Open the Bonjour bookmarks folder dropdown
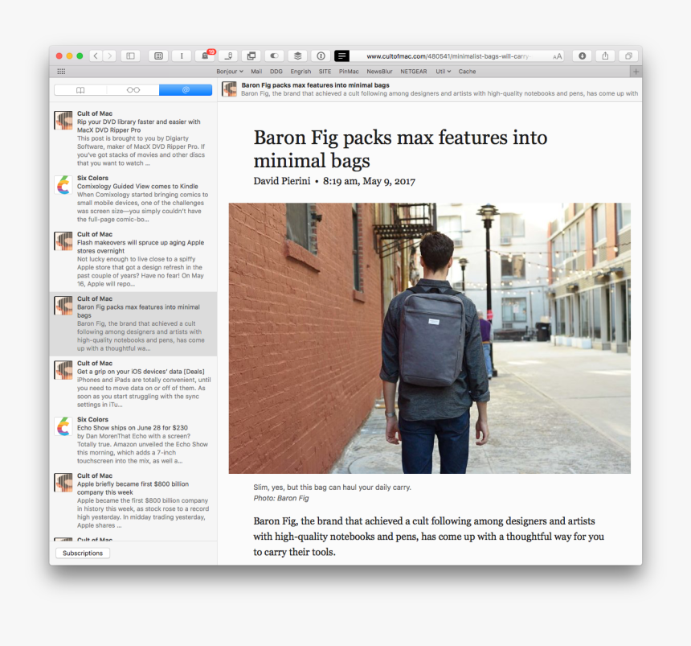This screenshot has height=646, width=691. coord(230,71)
